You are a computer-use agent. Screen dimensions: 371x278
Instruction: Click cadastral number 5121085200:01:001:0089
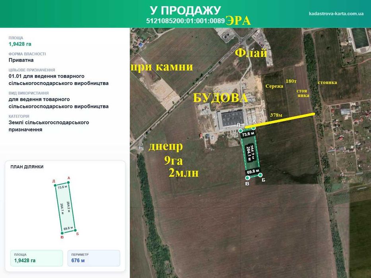pos(185,21)
